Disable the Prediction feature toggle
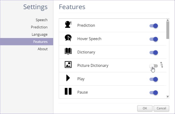Screen dimensions: 175x114 (x=154, y=26)
